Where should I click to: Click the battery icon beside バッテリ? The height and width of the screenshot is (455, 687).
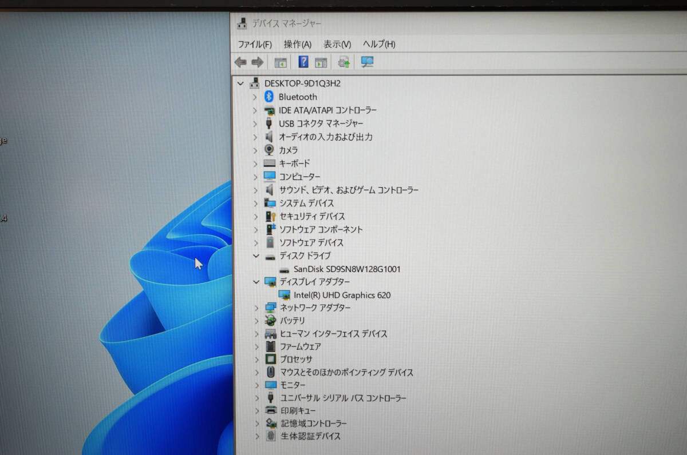pyautogui.click(x=270, y=321)
